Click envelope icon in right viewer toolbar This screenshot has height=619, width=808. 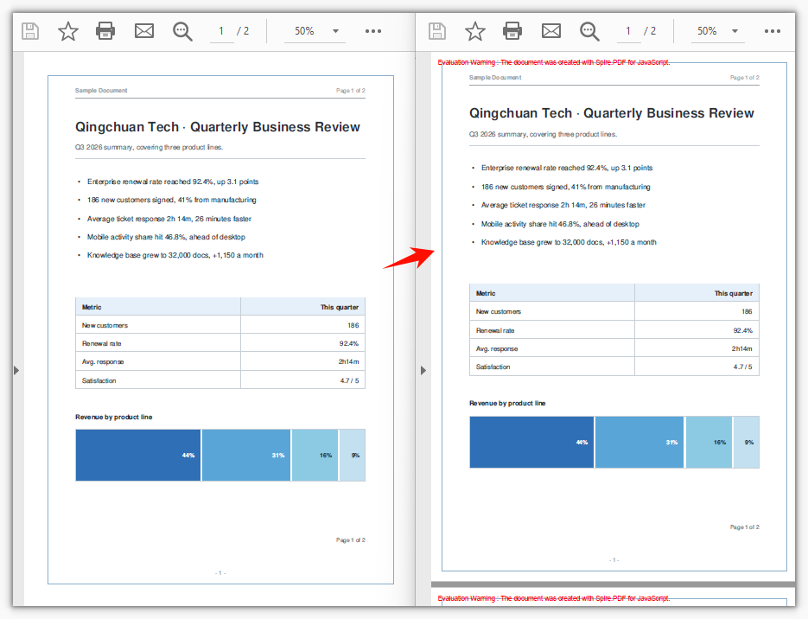[x=550, y=31]
